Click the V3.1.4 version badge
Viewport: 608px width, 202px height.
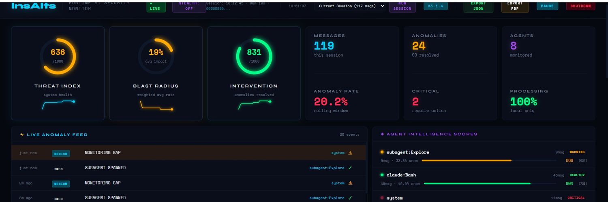coord(436,6)
